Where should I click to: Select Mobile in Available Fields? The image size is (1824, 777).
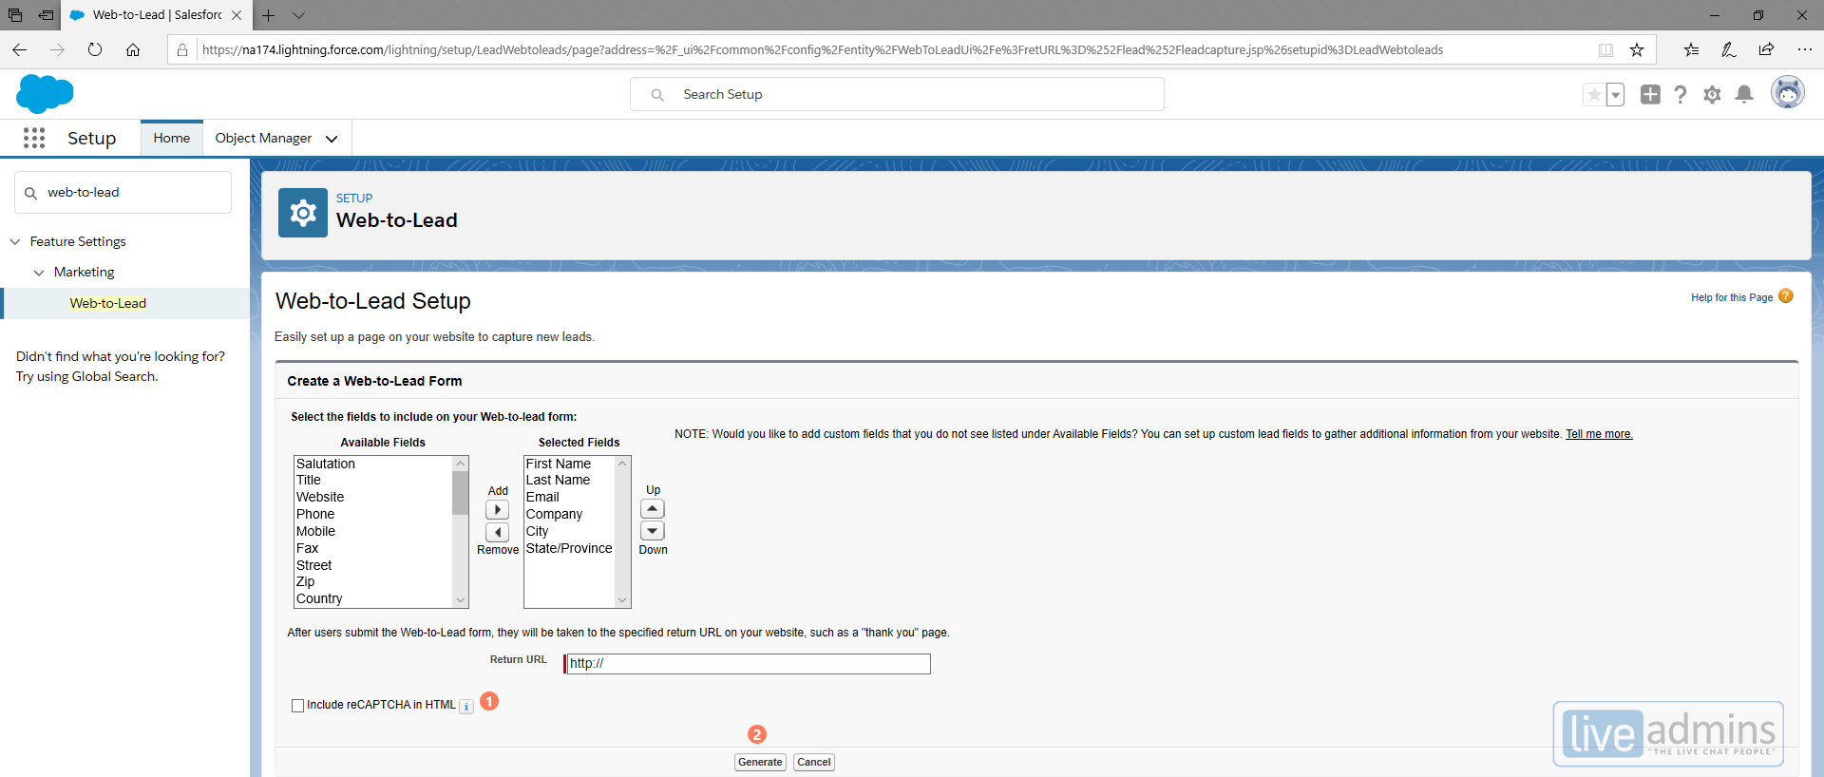(x=315, y=531)
